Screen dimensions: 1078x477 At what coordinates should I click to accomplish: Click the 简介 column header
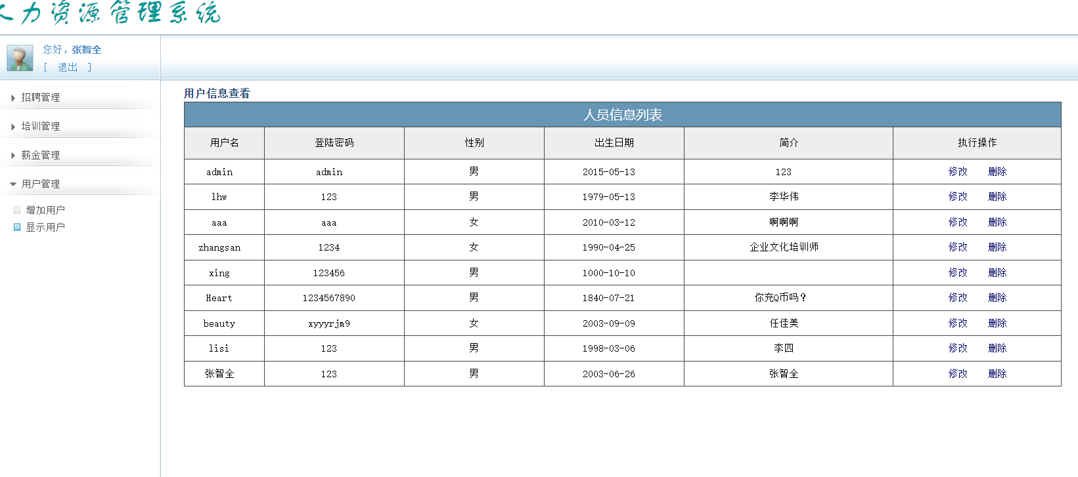click(x=789, y=142)
